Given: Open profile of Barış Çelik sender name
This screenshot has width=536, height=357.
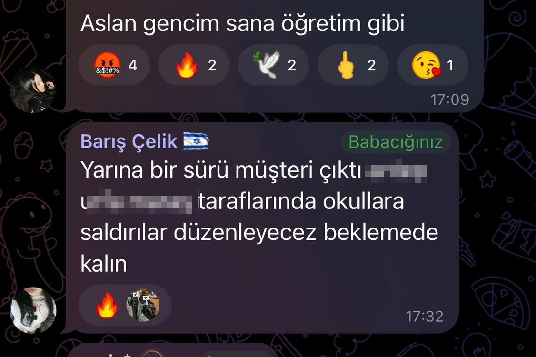Looking at the screenshot, I should tap(129, 141).
